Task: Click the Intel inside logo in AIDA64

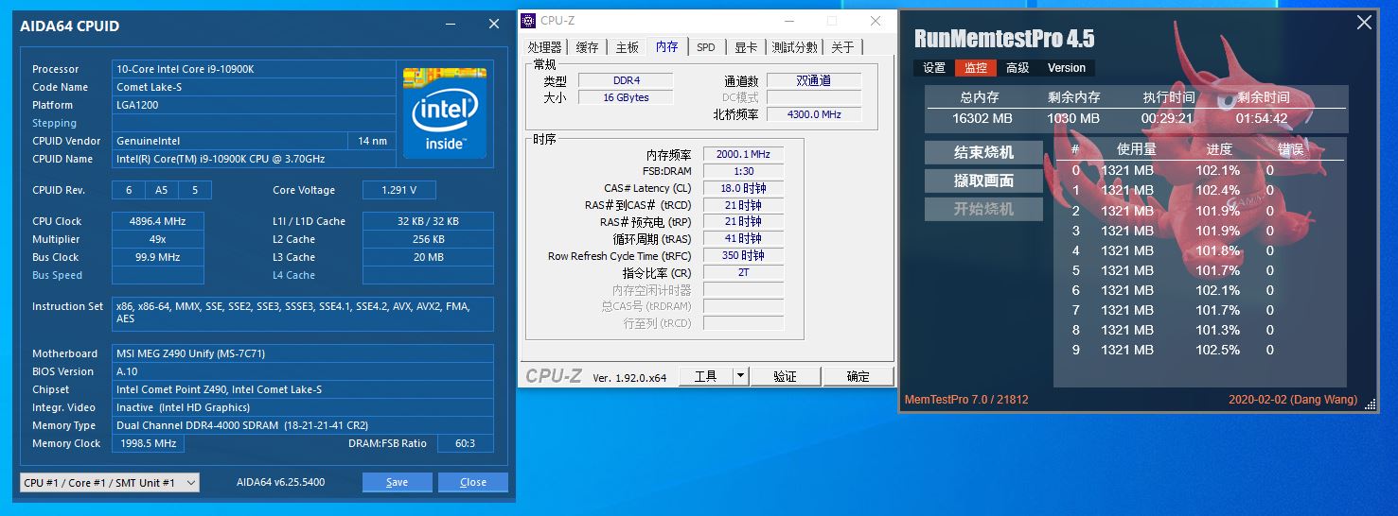Action: [445, 112]
